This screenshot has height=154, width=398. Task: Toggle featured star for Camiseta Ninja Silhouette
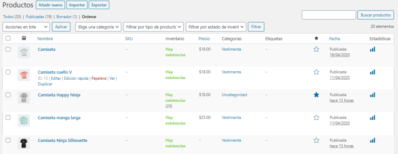click(316, 140)
